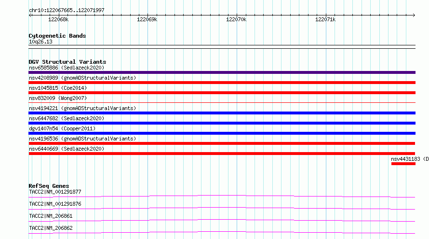Click the nsv4208989 (gnomADStructuralVariants) label
Image resolution: width=429 pixels, height=239 pixels.
point(82,78)
